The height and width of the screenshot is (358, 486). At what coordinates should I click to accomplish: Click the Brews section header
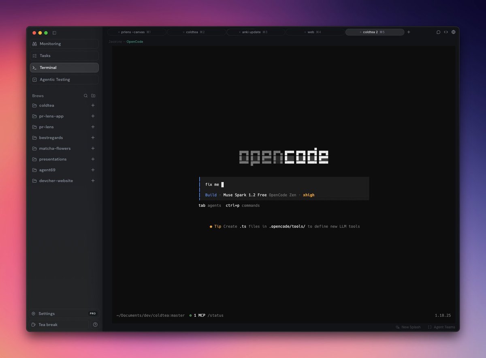click(38, 96)
